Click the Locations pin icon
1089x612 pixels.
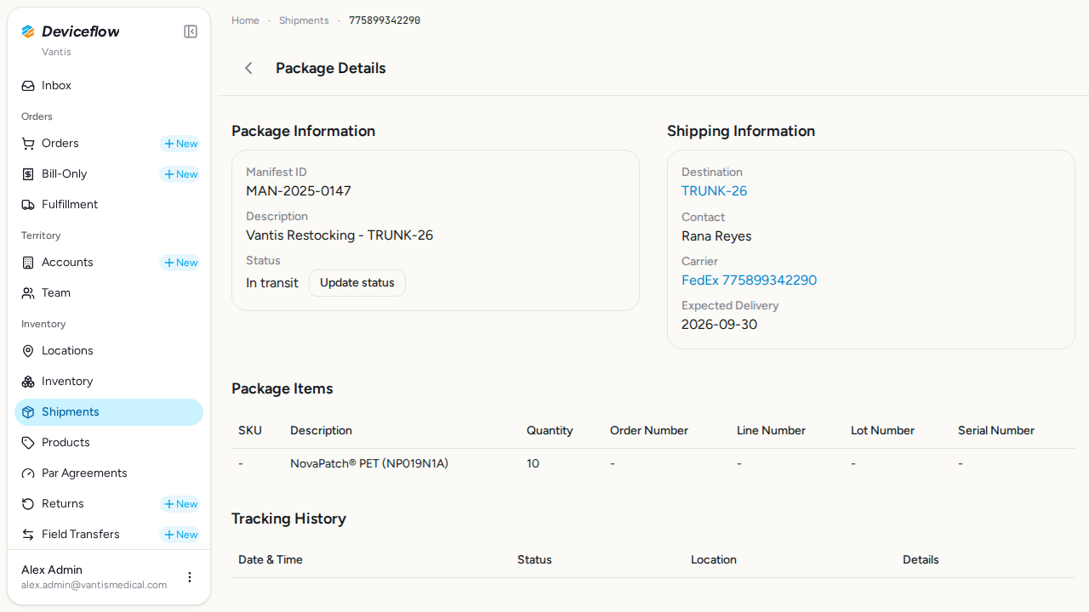pyautogui.click(x=28, y=351)
